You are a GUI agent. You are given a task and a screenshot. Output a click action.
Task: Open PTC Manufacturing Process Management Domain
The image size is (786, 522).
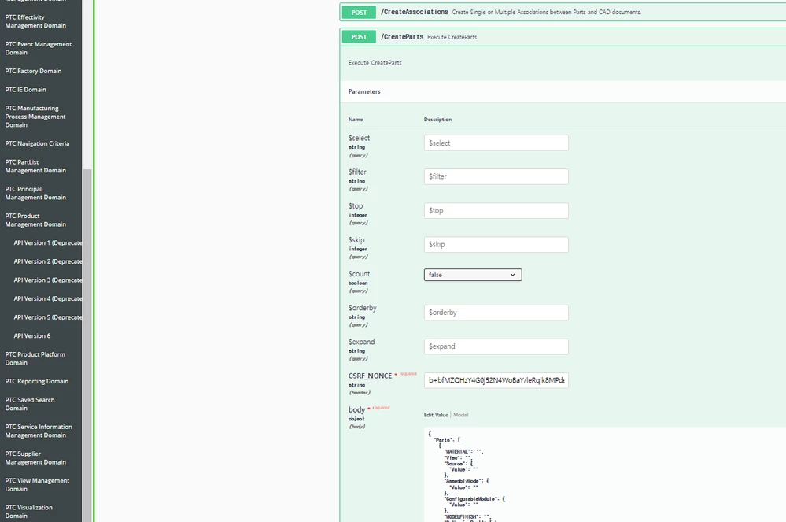(35, 117)
